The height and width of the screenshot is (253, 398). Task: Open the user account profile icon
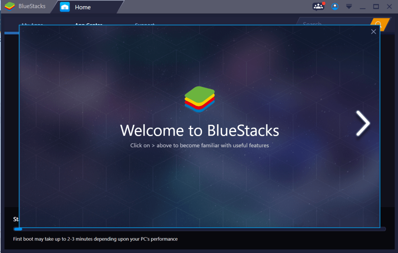click(x=335, y=6)
